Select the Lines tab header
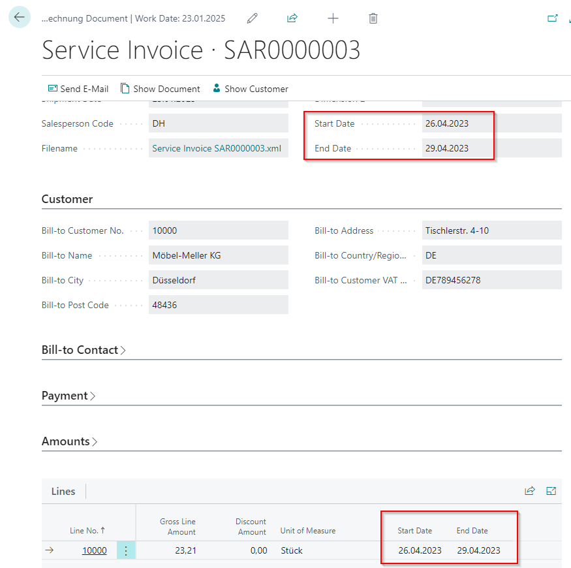This screenshot has height=568, width=571. (63, 491)
